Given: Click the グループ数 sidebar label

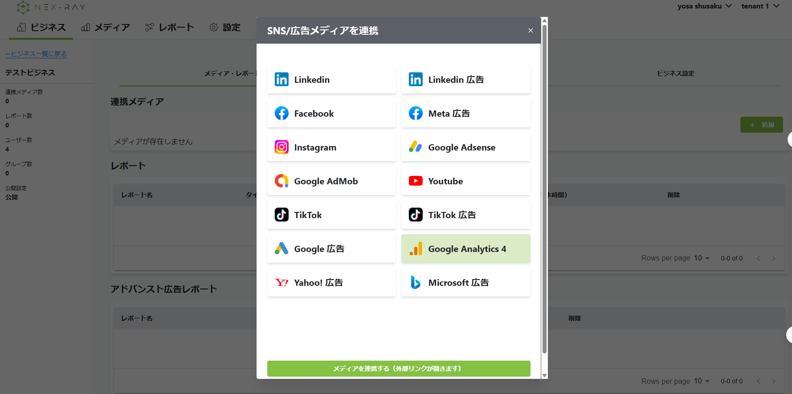Looking at the screenshot, I should (19, 164).
